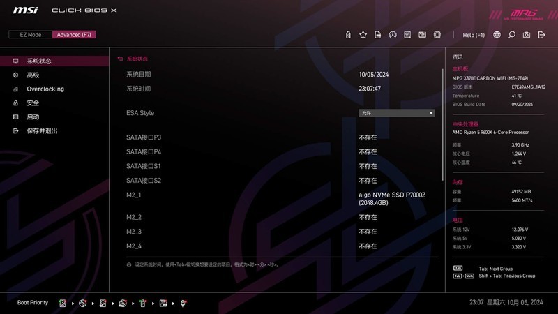Click Help (F1)
The image size is (558, 314).
(x=474, y=35)
